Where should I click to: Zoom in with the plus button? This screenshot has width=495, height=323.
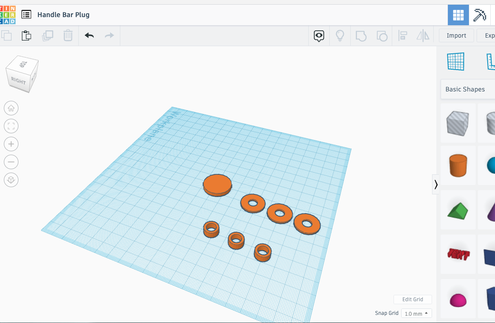coord(11,144)
